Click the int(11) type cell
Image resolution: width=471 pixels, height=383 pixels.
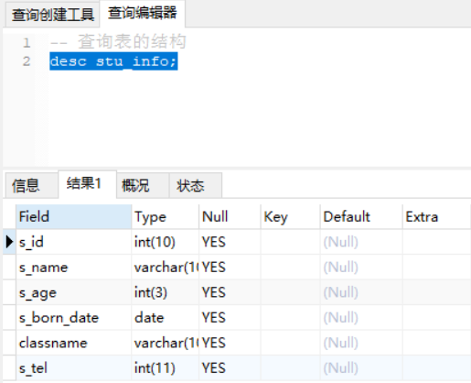(166, 368)
